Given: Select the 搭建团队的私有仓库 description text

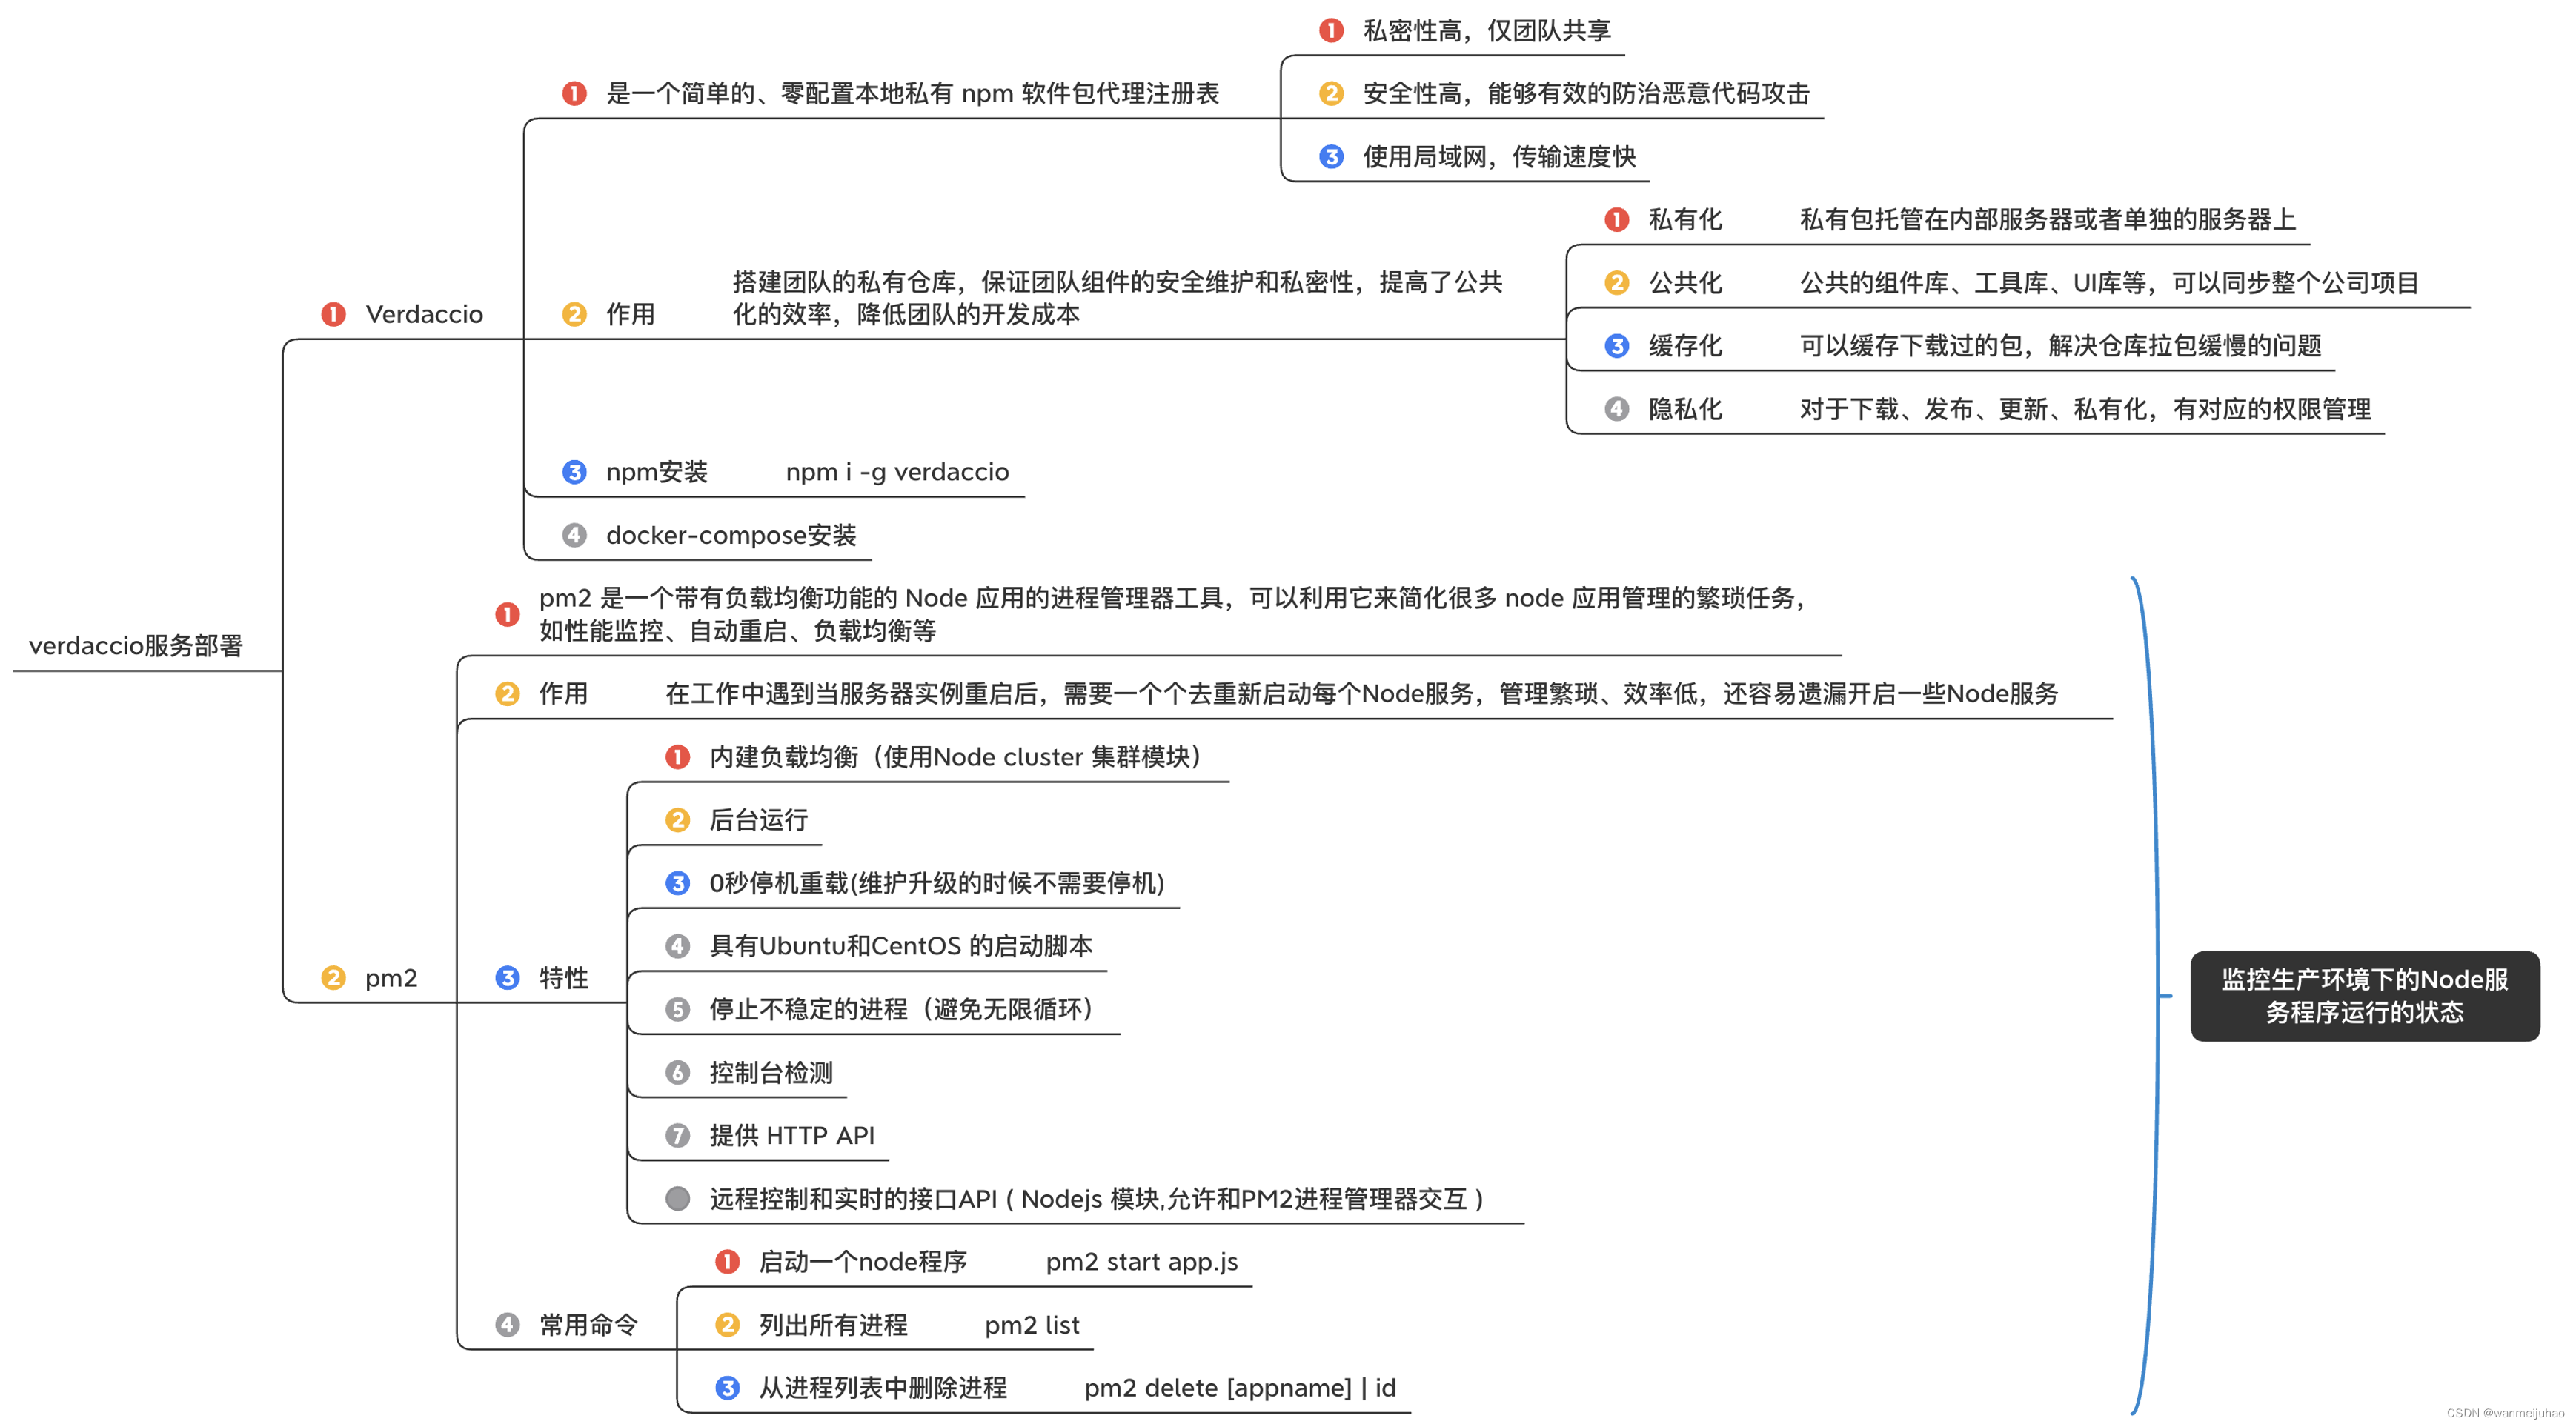Looking at the screenshot, I should pyautogui.click(x=1117, y=298).
